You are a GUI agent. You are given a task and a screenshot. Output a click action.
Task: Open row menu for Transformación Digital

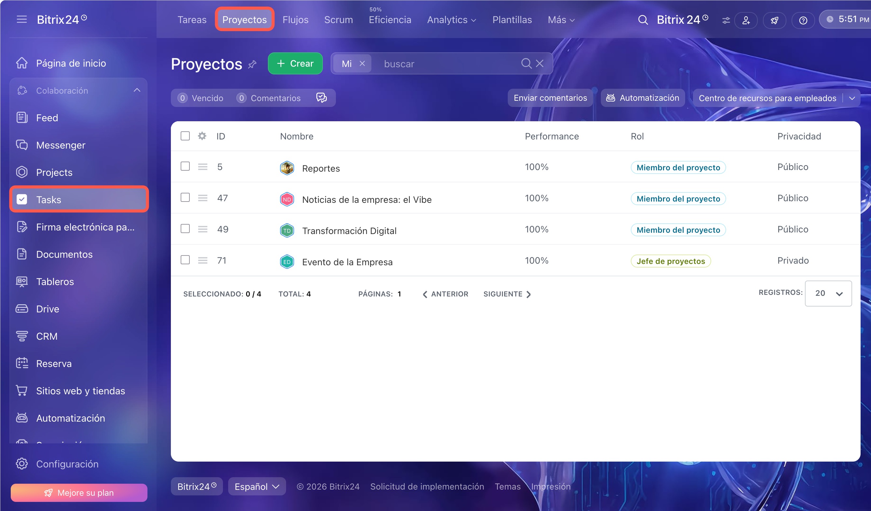202,229
